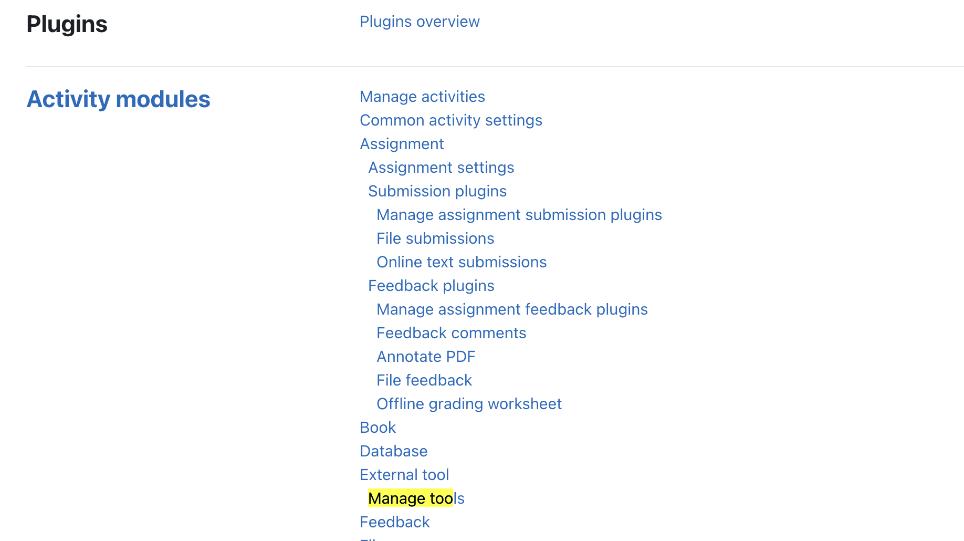Open Manage assignment submission plugins
Image resolution: width=964 pixels, height=541 pixels.
519,215
